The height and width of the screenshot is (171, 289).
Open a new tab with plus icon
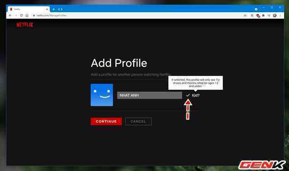(54, 9)
